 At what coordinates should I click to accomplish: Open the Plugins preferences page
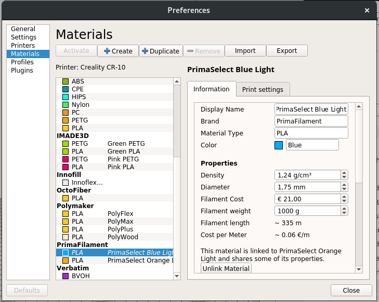[22, 71]
